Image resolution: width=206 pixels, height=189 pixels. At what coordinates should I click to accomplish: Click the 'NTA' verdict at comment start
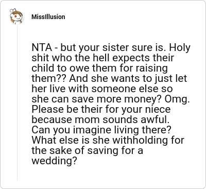point(42,48)
